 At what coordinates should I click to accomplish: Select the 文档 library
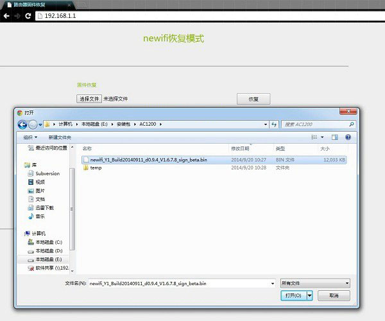point(37,199)
